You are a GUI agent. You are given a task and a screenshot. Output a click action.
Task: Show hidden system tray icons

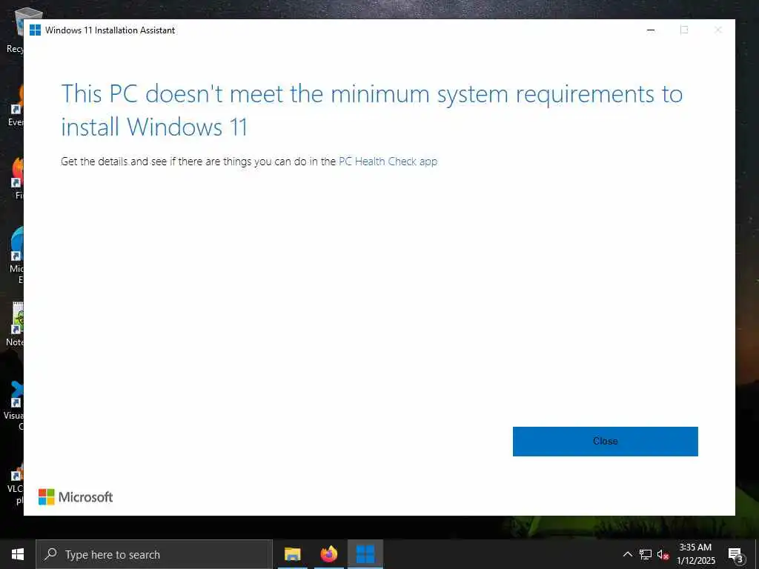tap(627, 554)
